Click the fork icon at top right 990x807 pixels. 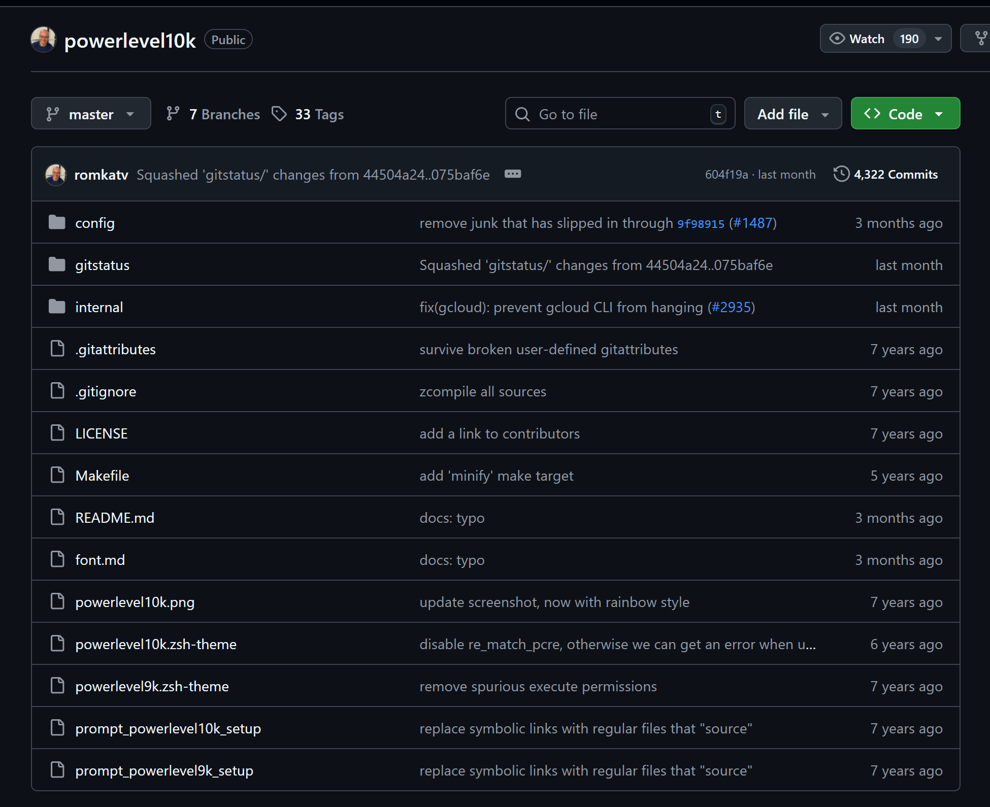(x=980, y=39)
